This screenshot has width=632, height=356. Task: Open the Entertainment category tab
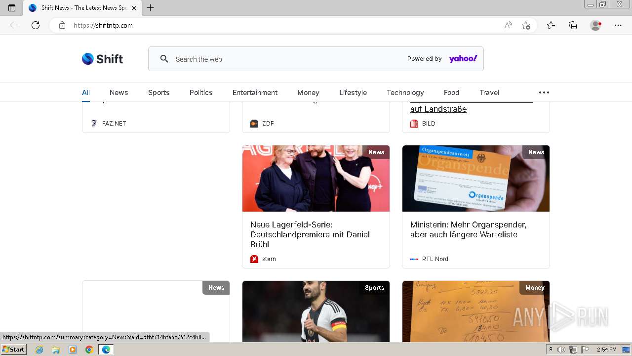[255, 92]
